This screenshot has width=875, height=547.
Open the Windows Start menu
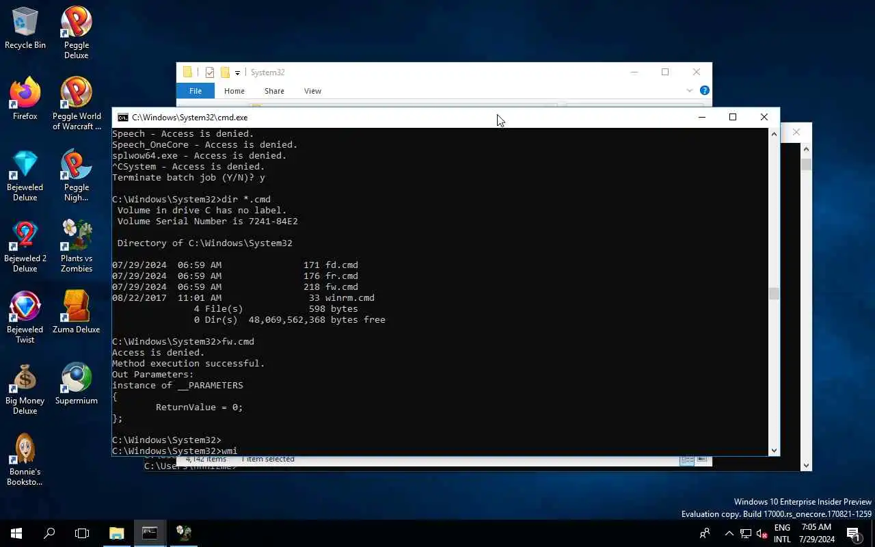[x=16, y=533]
